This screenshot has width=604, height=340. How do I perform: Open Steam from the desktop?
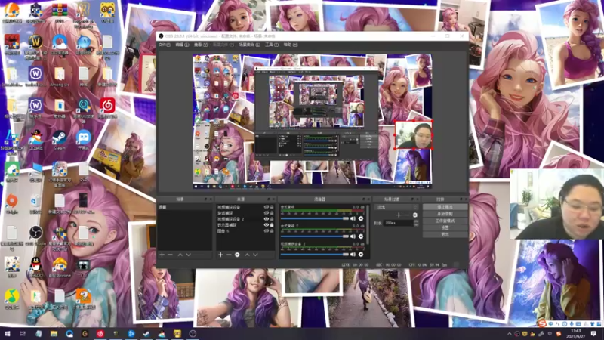[x=60, y=141]
